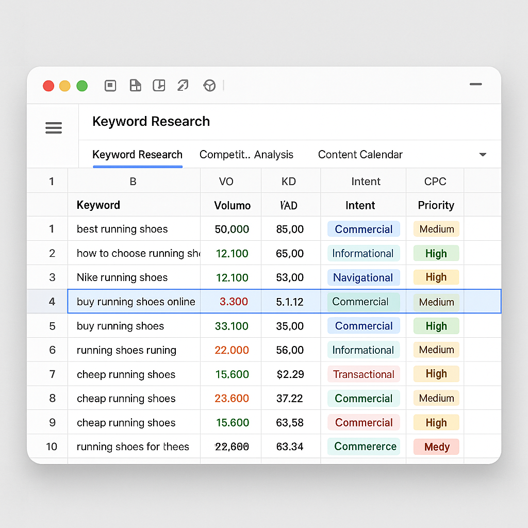
Task: Click Informational tag in row 2
Action: coord(364,253)
